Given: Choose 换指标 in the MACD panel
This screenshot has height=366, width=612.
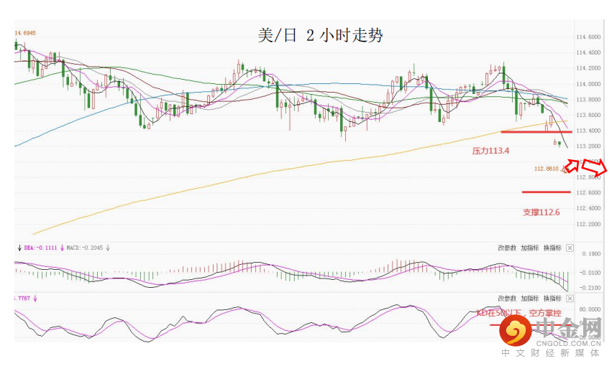Looking at the screenshot, I should pos(552,248).
